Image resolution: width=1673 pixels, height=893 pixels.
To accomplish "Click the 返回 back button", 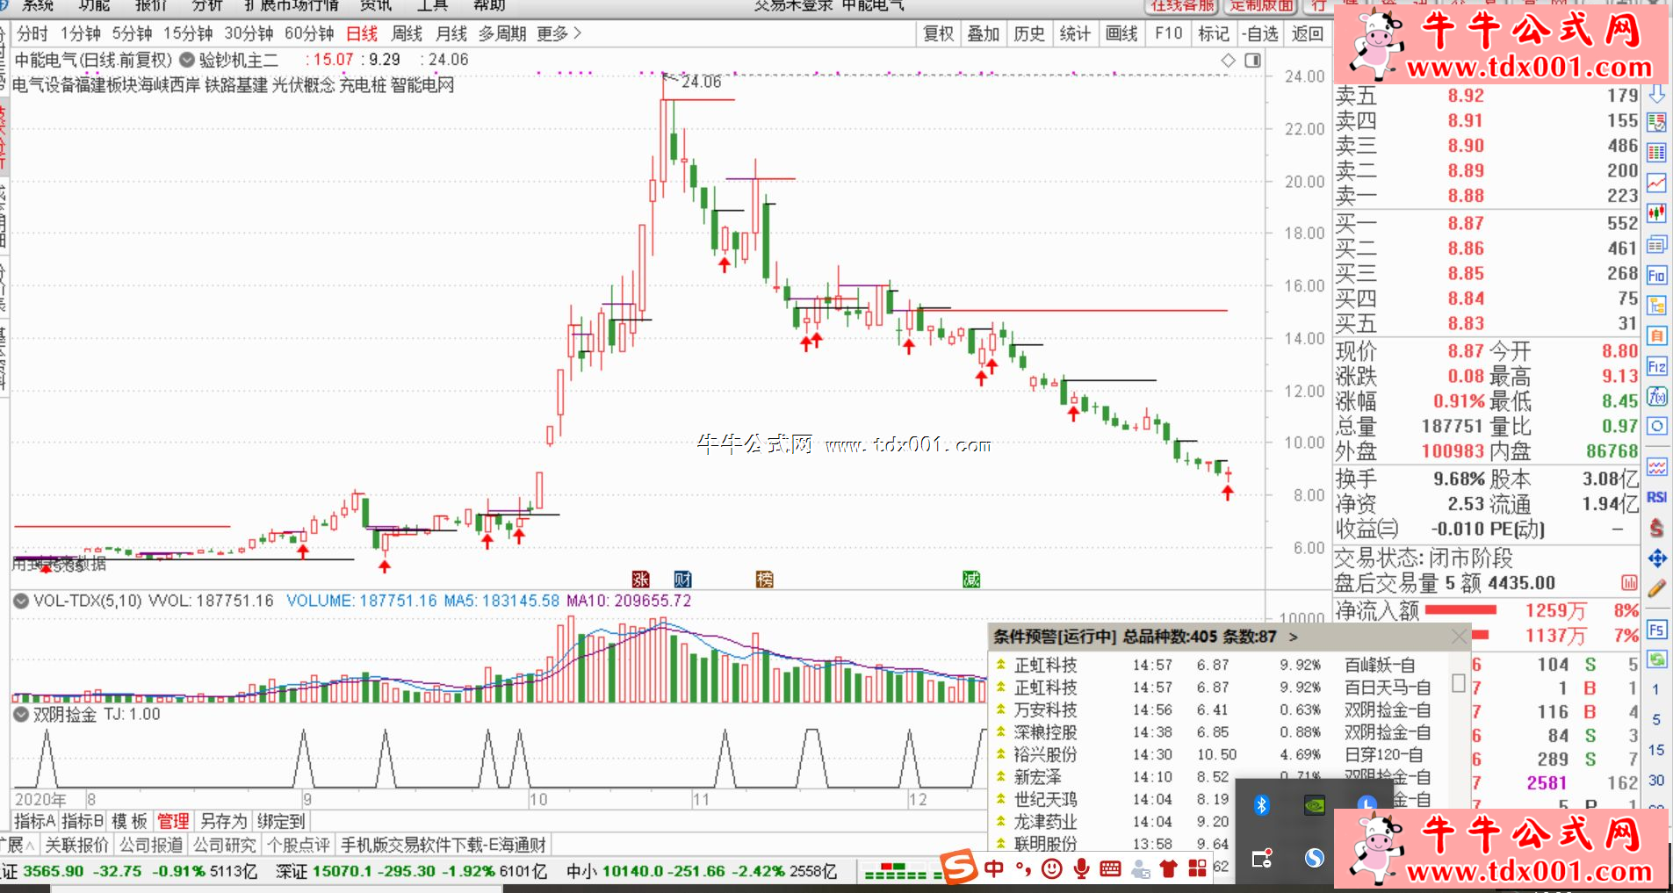I will 1308,33.
